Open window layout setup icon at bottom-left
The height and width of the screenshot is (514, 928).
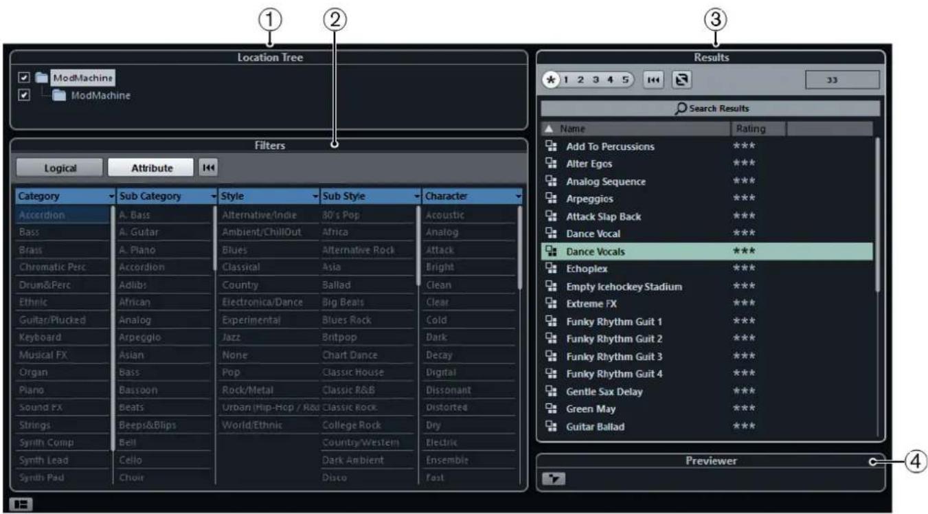click(x=21, y=504)
